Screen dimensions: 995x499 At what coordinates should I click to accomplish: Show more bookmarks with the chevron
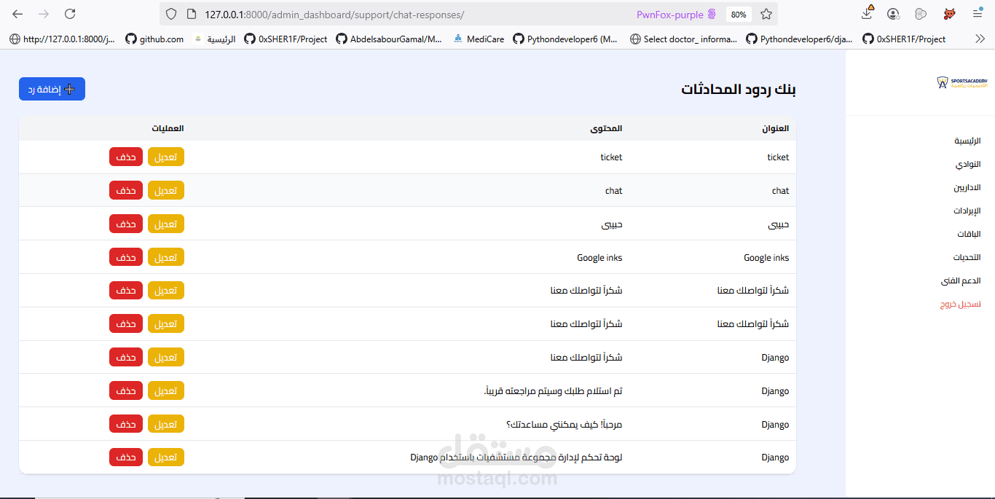point(980,39)
